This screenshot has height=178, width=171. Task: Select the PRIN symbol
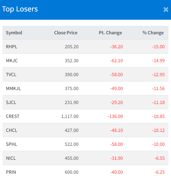(x=11, y=172)
